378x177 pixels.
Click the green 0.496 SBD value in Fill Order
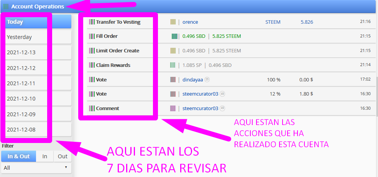[x=194, y=36]
